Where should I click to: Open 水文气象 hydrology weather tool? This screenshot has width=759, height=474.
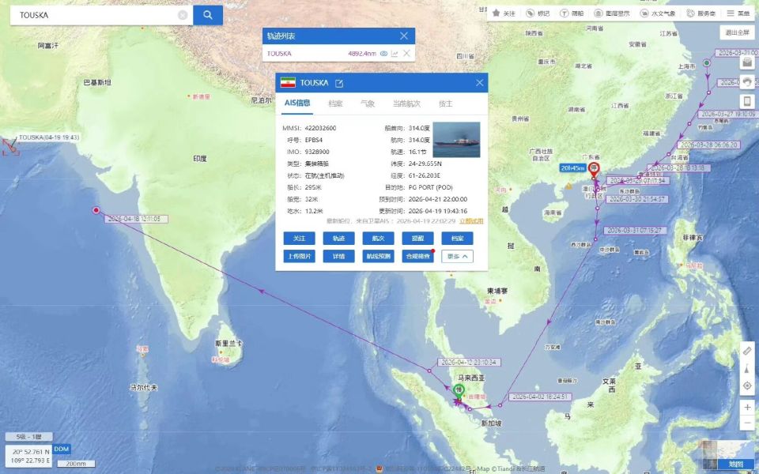(x=658, y=13)
